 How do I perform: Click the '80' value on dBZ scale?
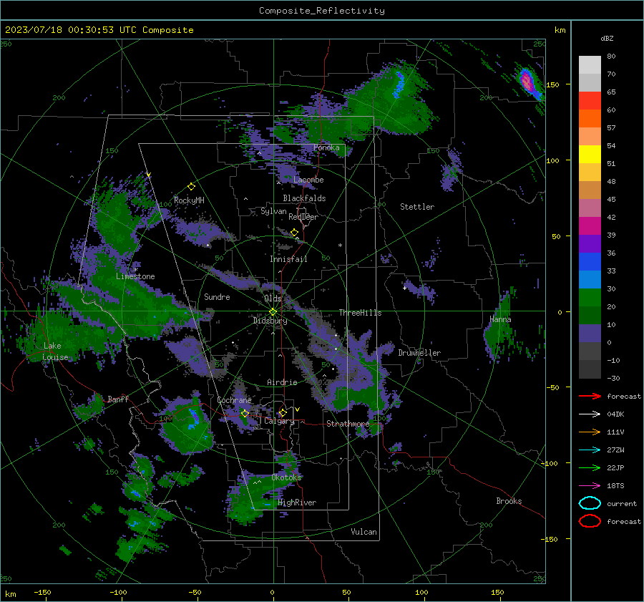point(611,57)
